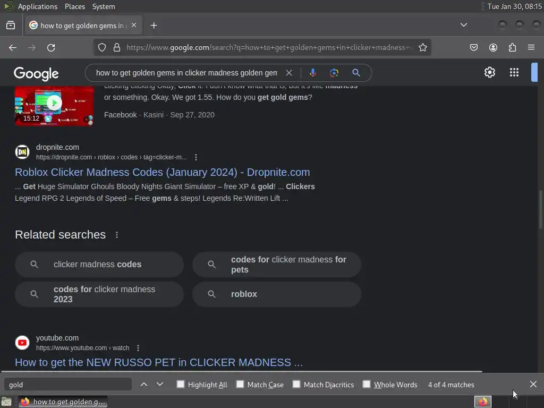Bookmark this page with the star
This screenshot has width=544, height=408.
(x=422, y=47)
